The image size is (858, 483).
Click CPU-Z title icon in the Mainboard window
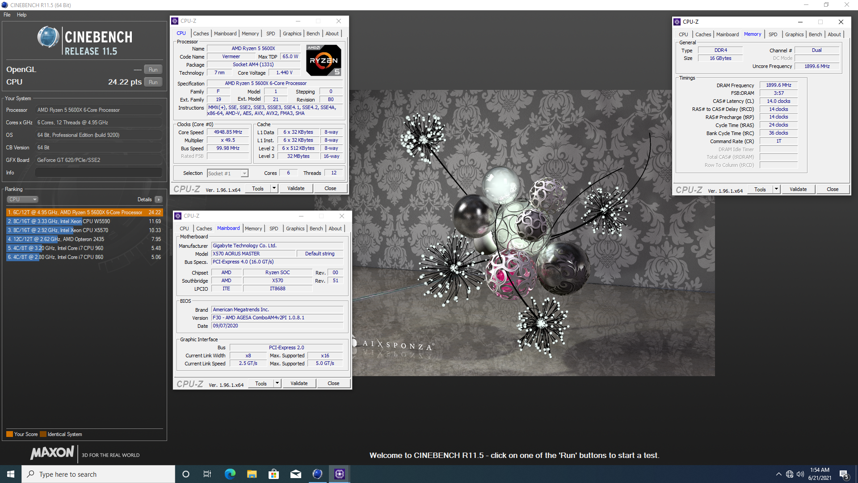click(x=178, y=216)
